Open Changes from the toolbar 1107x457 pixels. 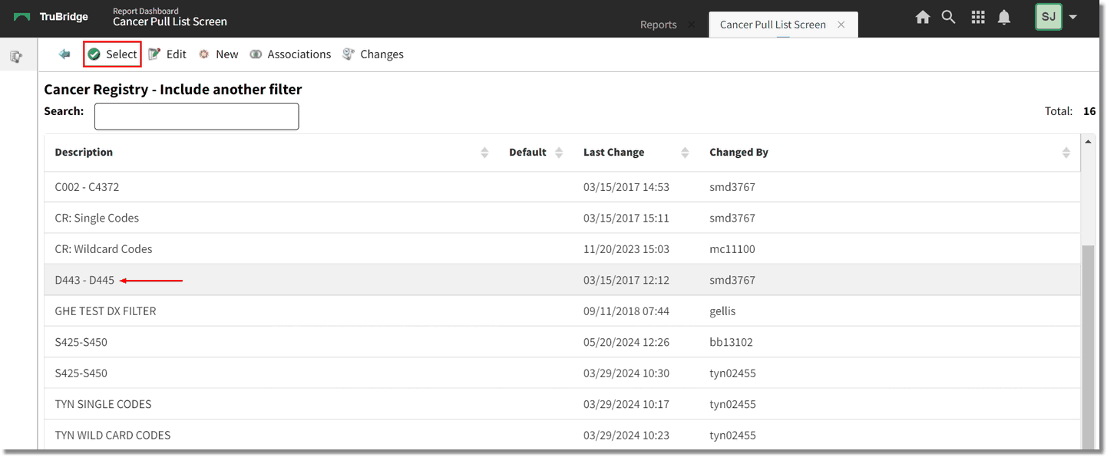tap(373, 54)
